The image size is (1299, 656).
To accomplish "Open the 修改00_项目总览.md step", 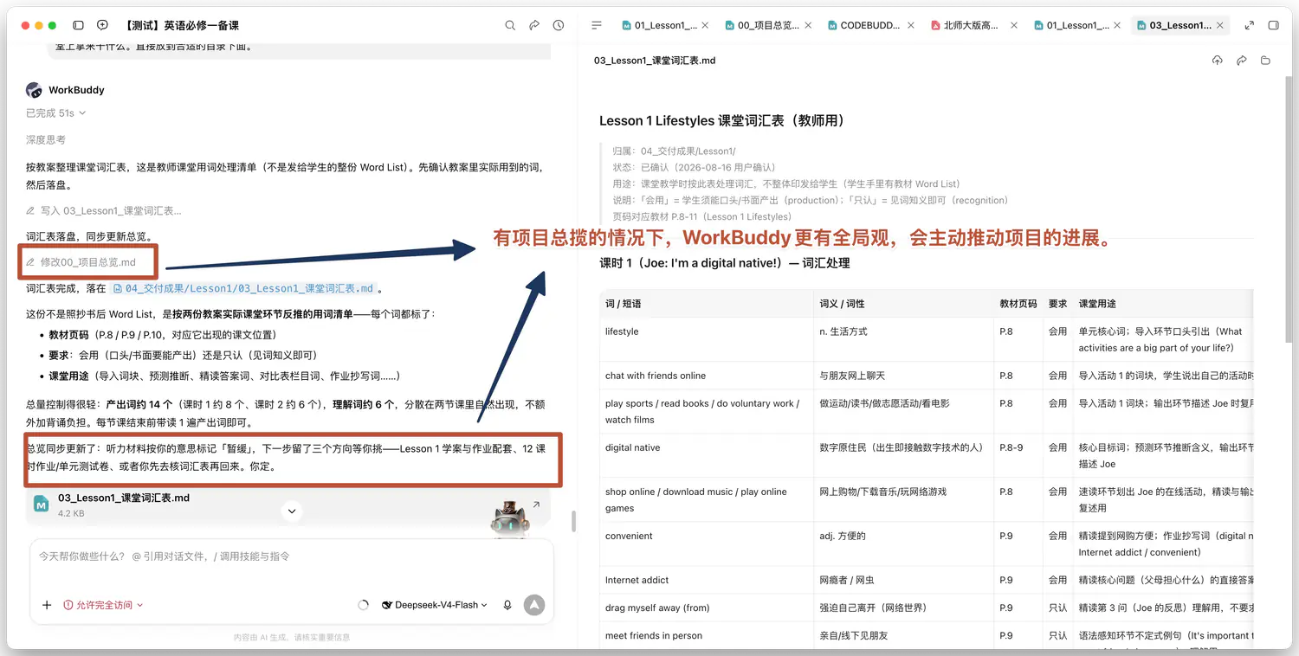I will (x=81, y=262).
